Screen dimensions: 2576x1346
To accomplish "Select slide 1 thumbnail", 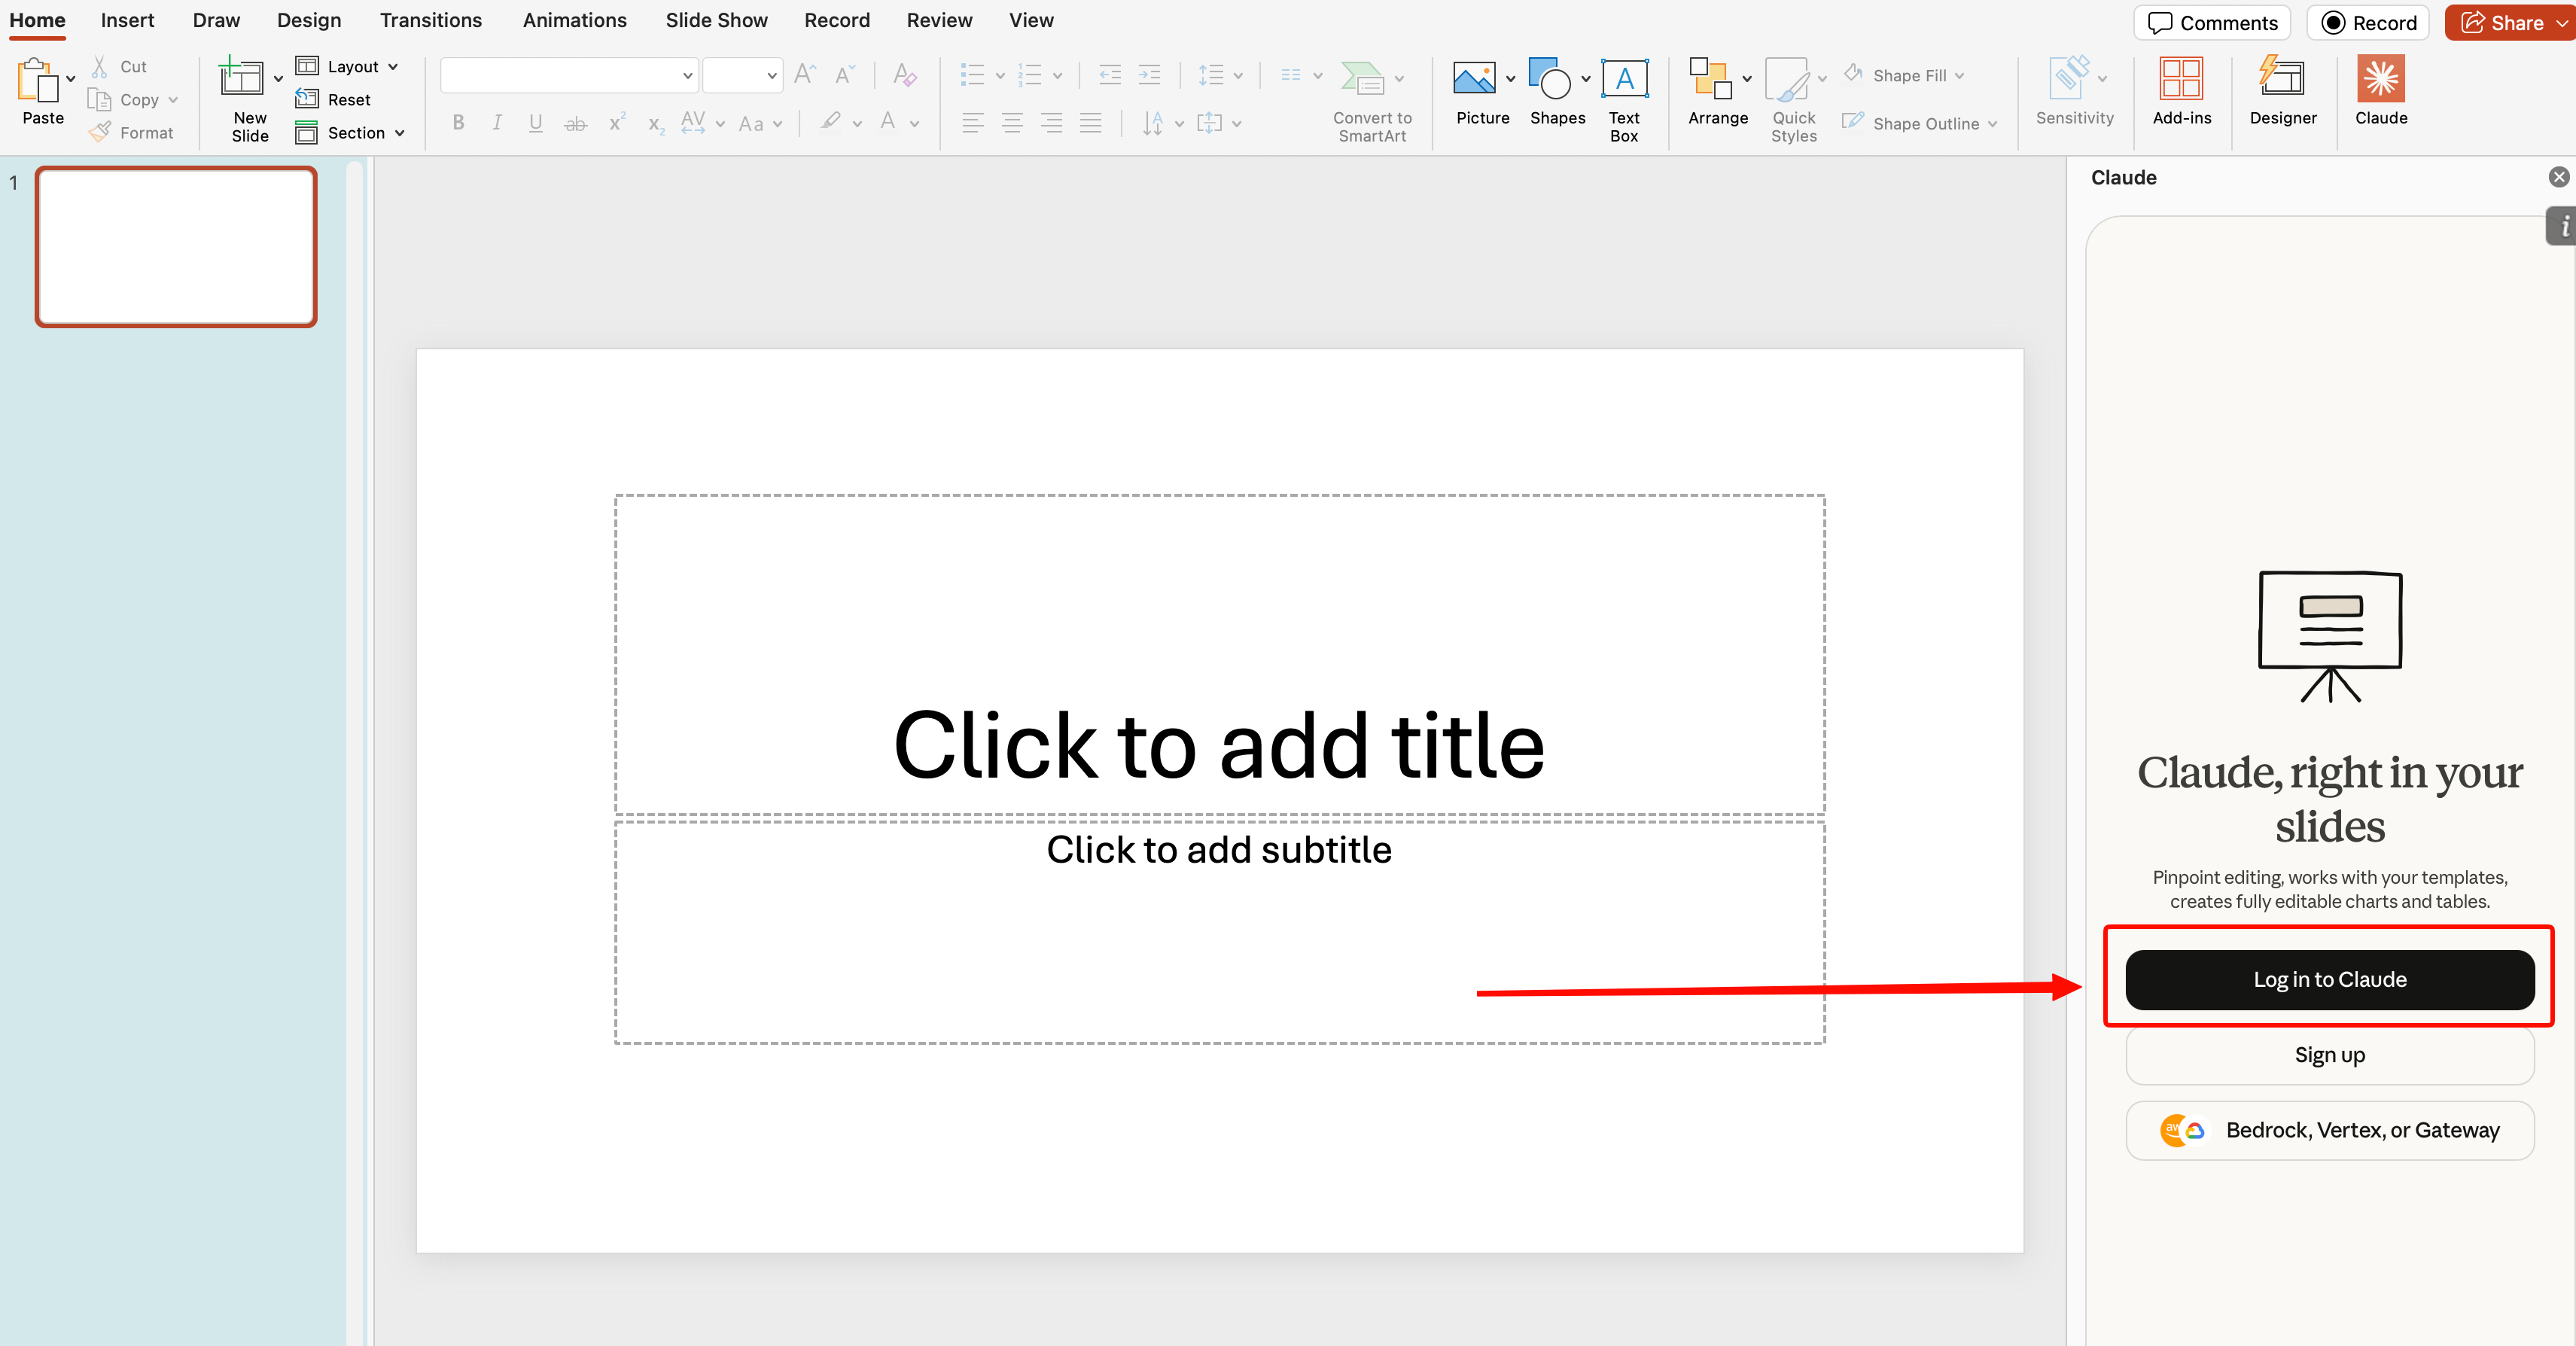I will click(175, 246).
